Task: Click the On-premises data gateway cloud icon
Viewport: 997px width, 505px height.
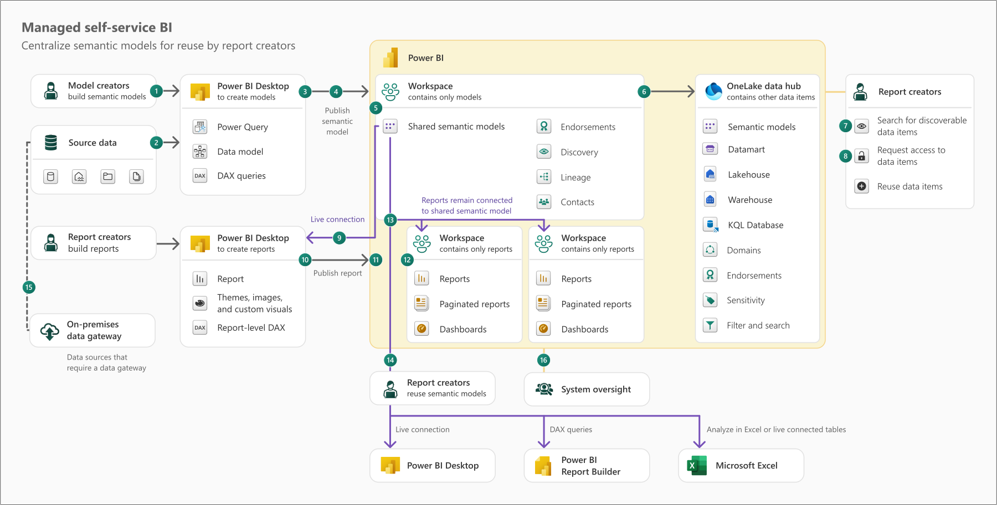Action: (50, 331)
